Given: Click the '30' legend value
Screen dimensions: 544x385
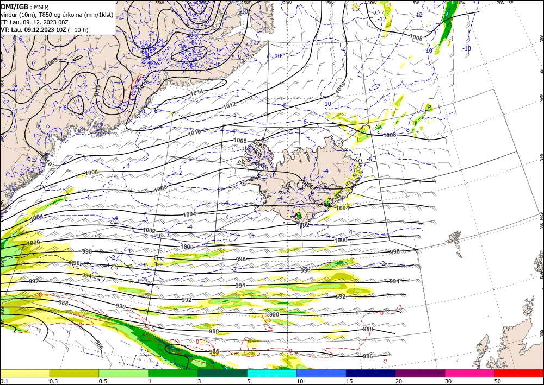Looking at the screenshot, I should [448, 381].
